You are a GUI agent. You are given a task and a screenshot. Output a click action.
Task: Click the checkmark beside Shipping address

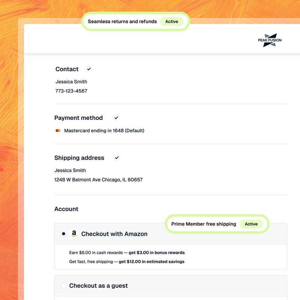[117, 158]
